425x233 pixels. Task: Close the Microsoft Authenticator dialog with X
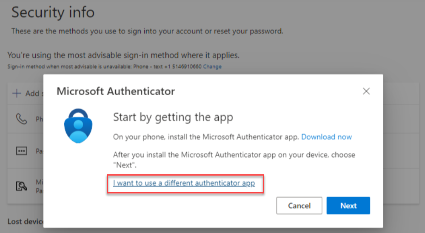tap(366, 91)
